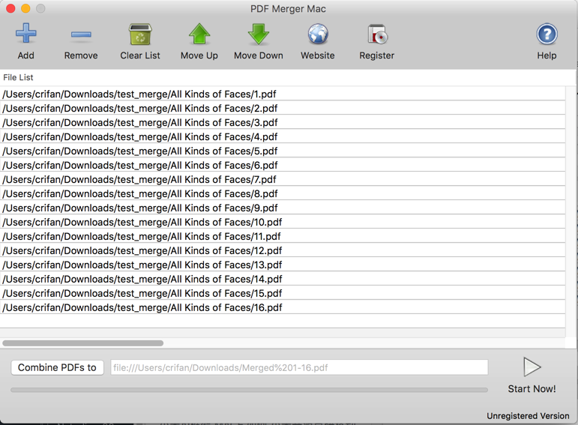Click the horizontal scrollbar under file list
Viewport: 578px width, 425px height.
coord(83,343)
